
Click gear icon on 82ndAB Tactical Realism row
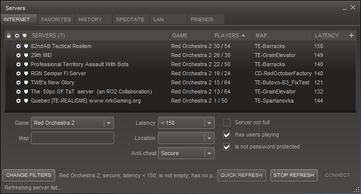[18, 46]
